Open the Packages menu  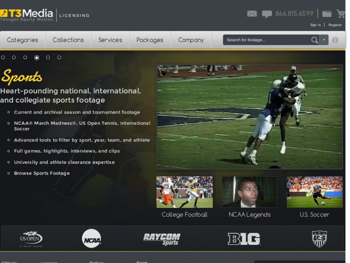pos(150,40)
